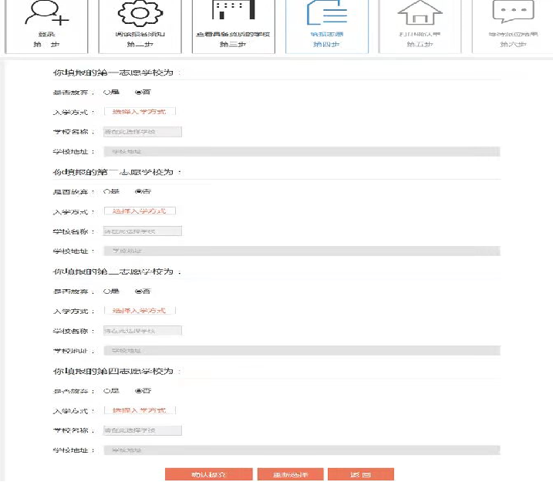Click third choice 学校地址 address field
The image size is (553, 482).
302,351
